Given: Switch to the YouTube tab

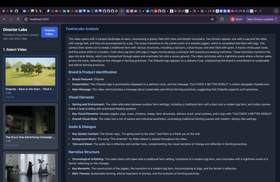Looking at the screenshot, I should pos(232,11).
